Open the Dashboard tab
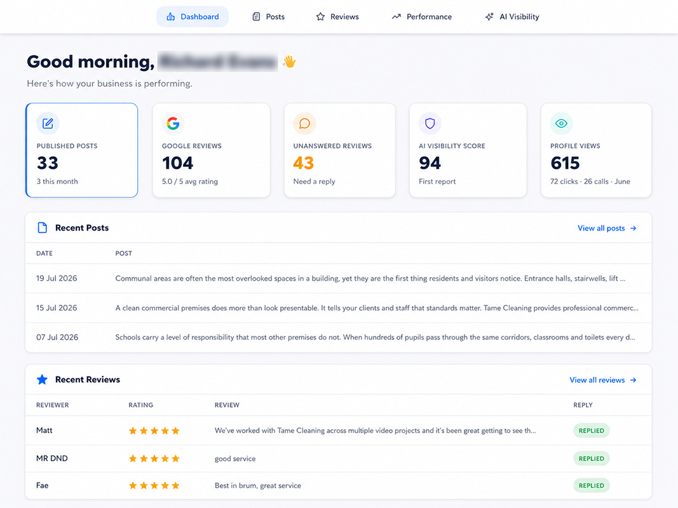 click(x=193, y=17)
